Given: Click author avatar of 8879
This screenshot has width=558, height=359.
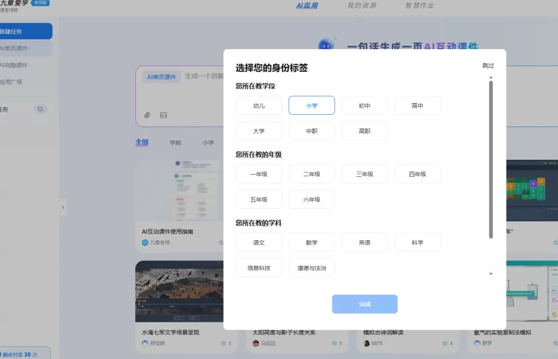Looking at the screenshot, I should [x=366, y=343].
